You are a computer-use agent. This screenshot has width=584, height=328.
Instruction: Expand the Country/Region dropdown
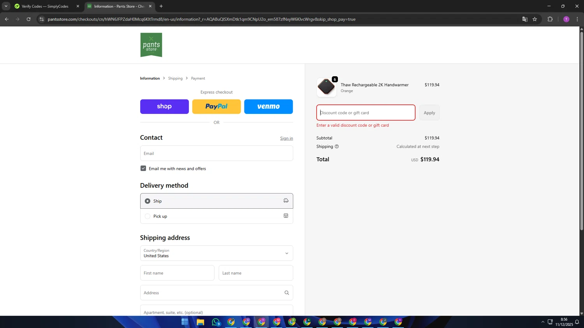[216, 253]
